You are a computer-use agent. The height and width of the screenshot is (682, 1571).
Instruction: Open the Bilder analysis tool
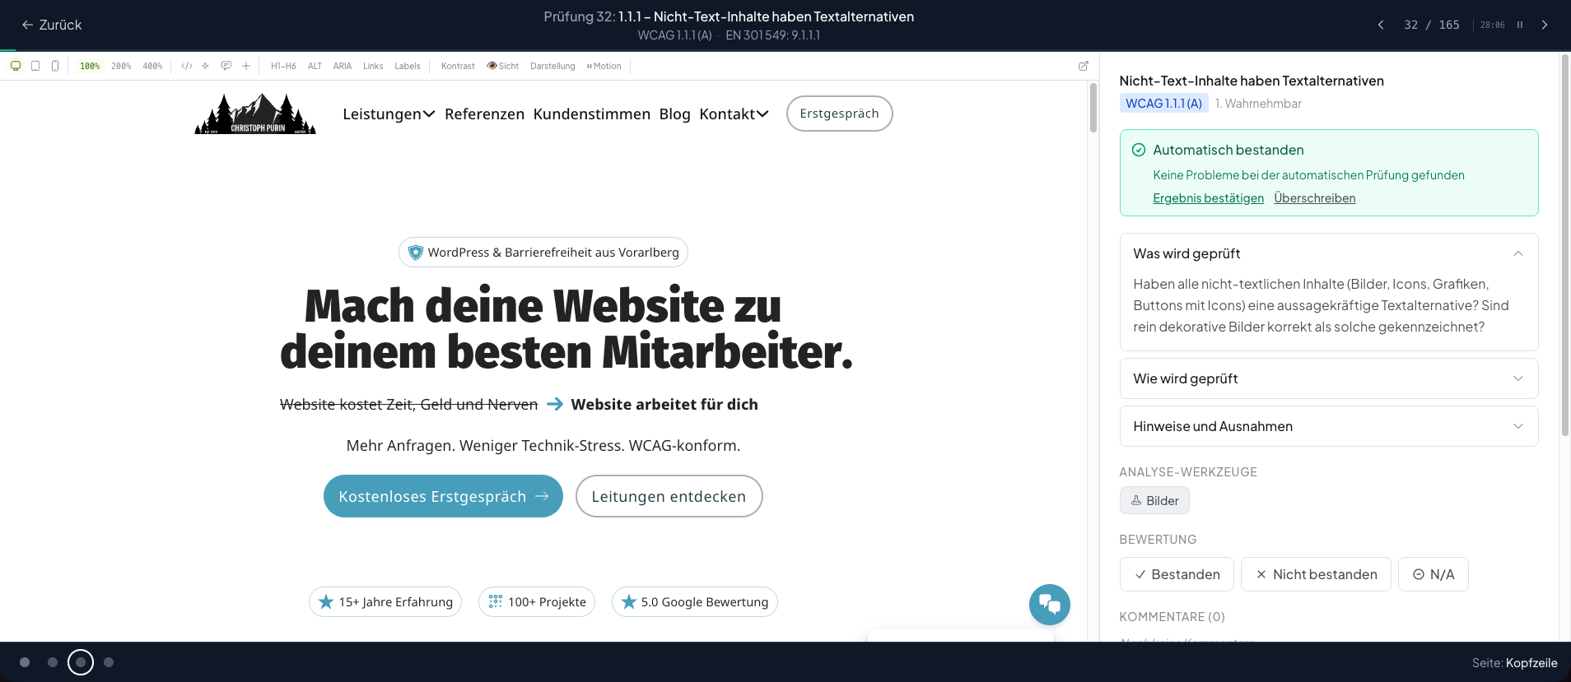[1154, 500]
